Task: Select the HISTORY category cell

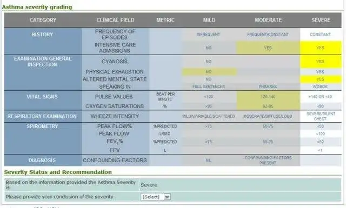Action: pos(43,41)
